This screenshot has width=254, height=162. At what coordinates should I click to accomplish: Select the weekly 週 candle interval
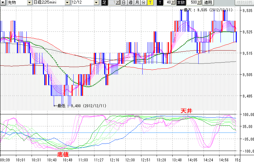pyautogui.click(x=130, y=3)
